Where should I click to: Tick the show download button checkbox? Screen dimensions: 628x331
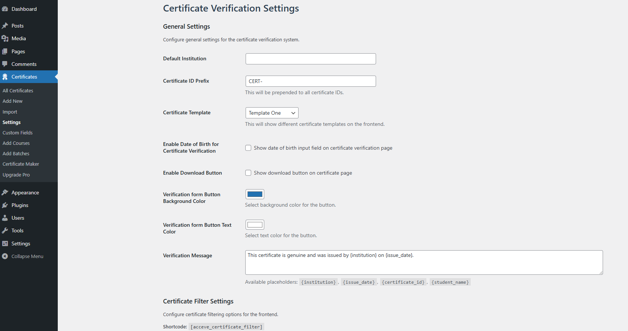coord(248,173)
